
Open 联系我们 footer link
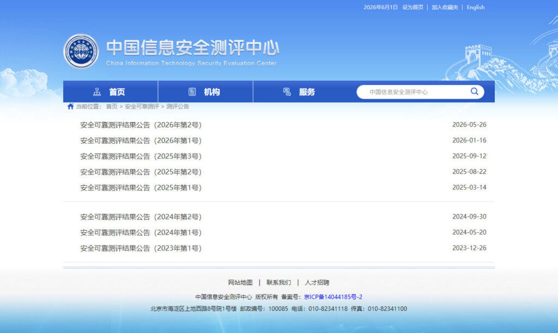[x=278, y=282]
